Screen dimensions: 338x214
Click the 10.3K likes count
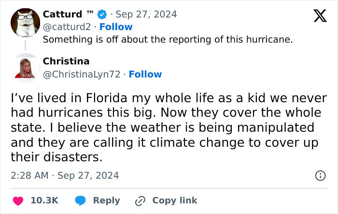click(x=44, y=200)
